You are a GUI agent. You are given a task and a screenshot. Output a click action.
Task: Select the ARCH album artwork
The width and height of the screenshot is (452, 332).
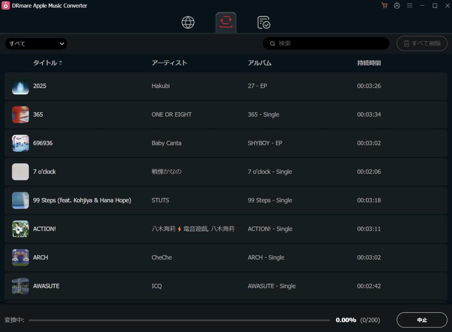pos(20,257)
